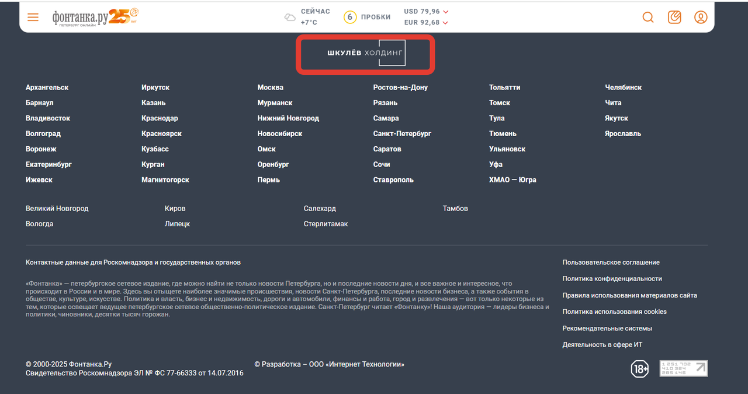Image resolution: width=748 pixels, height=394 pixels.
Task: Click the СЕЙЧАС +7°C weather text
Action: tap(316, 17)
